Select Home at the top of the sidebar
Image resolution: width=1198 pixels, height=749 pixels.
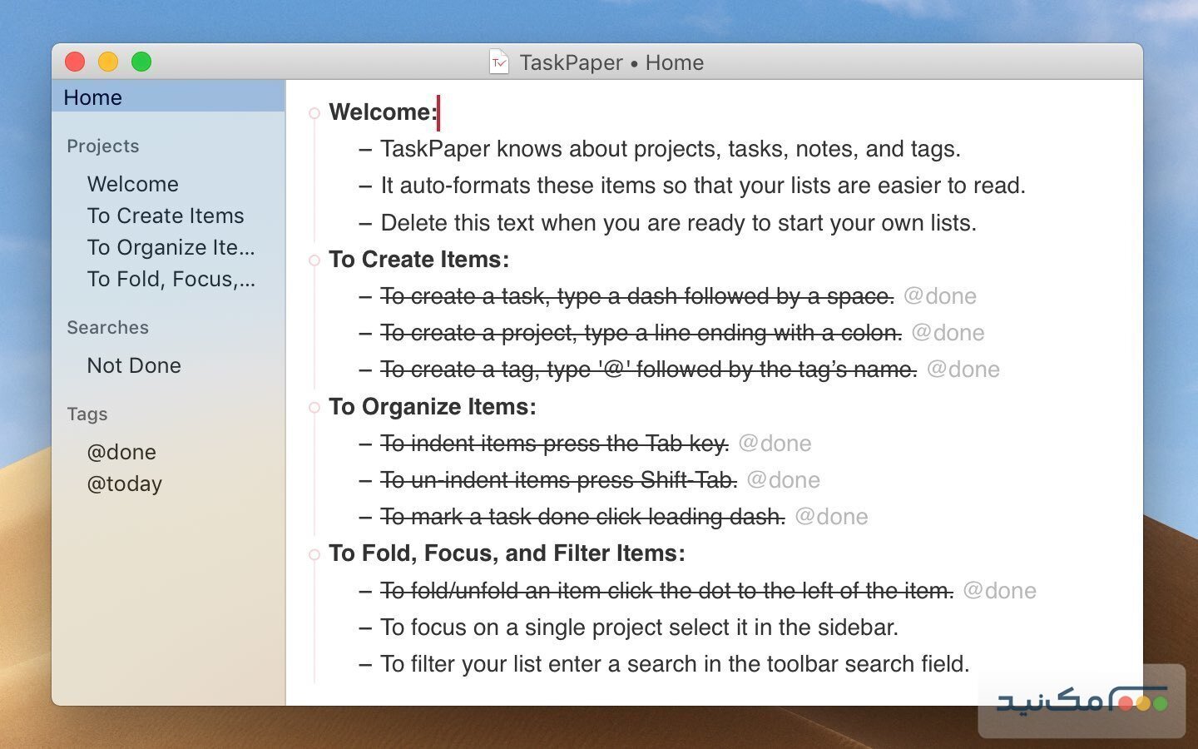click(92, 97)
